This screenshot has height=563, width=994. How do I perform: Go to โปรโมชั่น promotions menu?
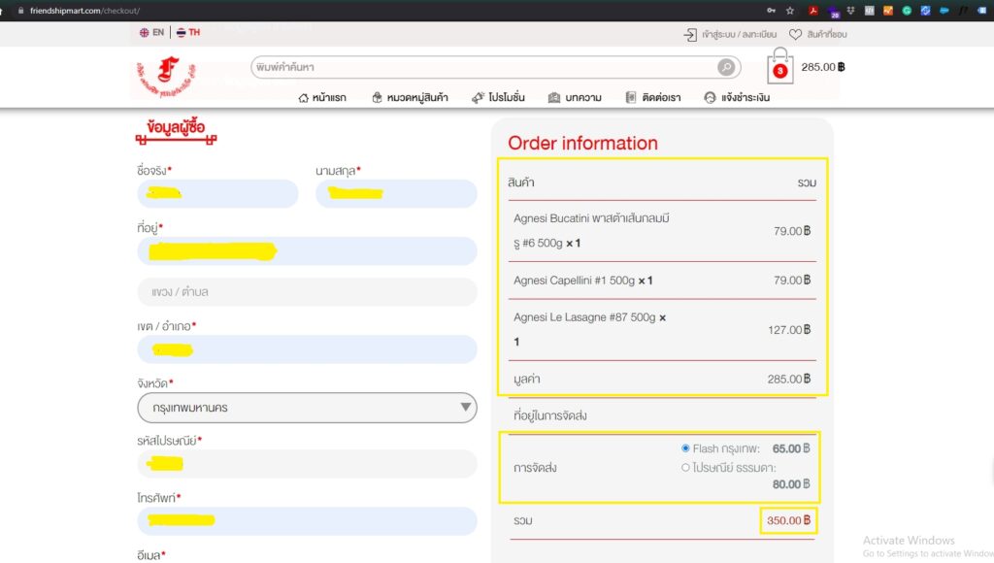click(498, 97)
